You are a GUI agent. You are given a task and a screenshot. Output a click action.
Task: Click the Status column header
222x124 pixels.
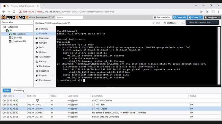[x=204, y=96]
